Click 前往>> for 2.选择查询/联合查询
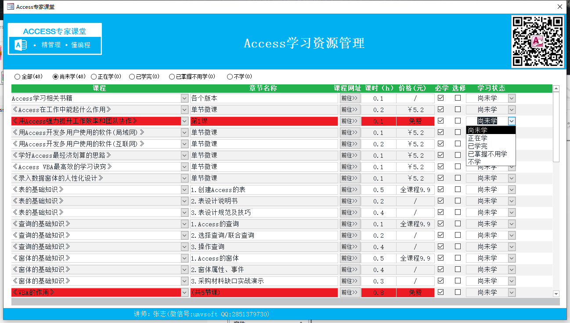This screenshot has height=323, width=570. (x=350, y=236)
